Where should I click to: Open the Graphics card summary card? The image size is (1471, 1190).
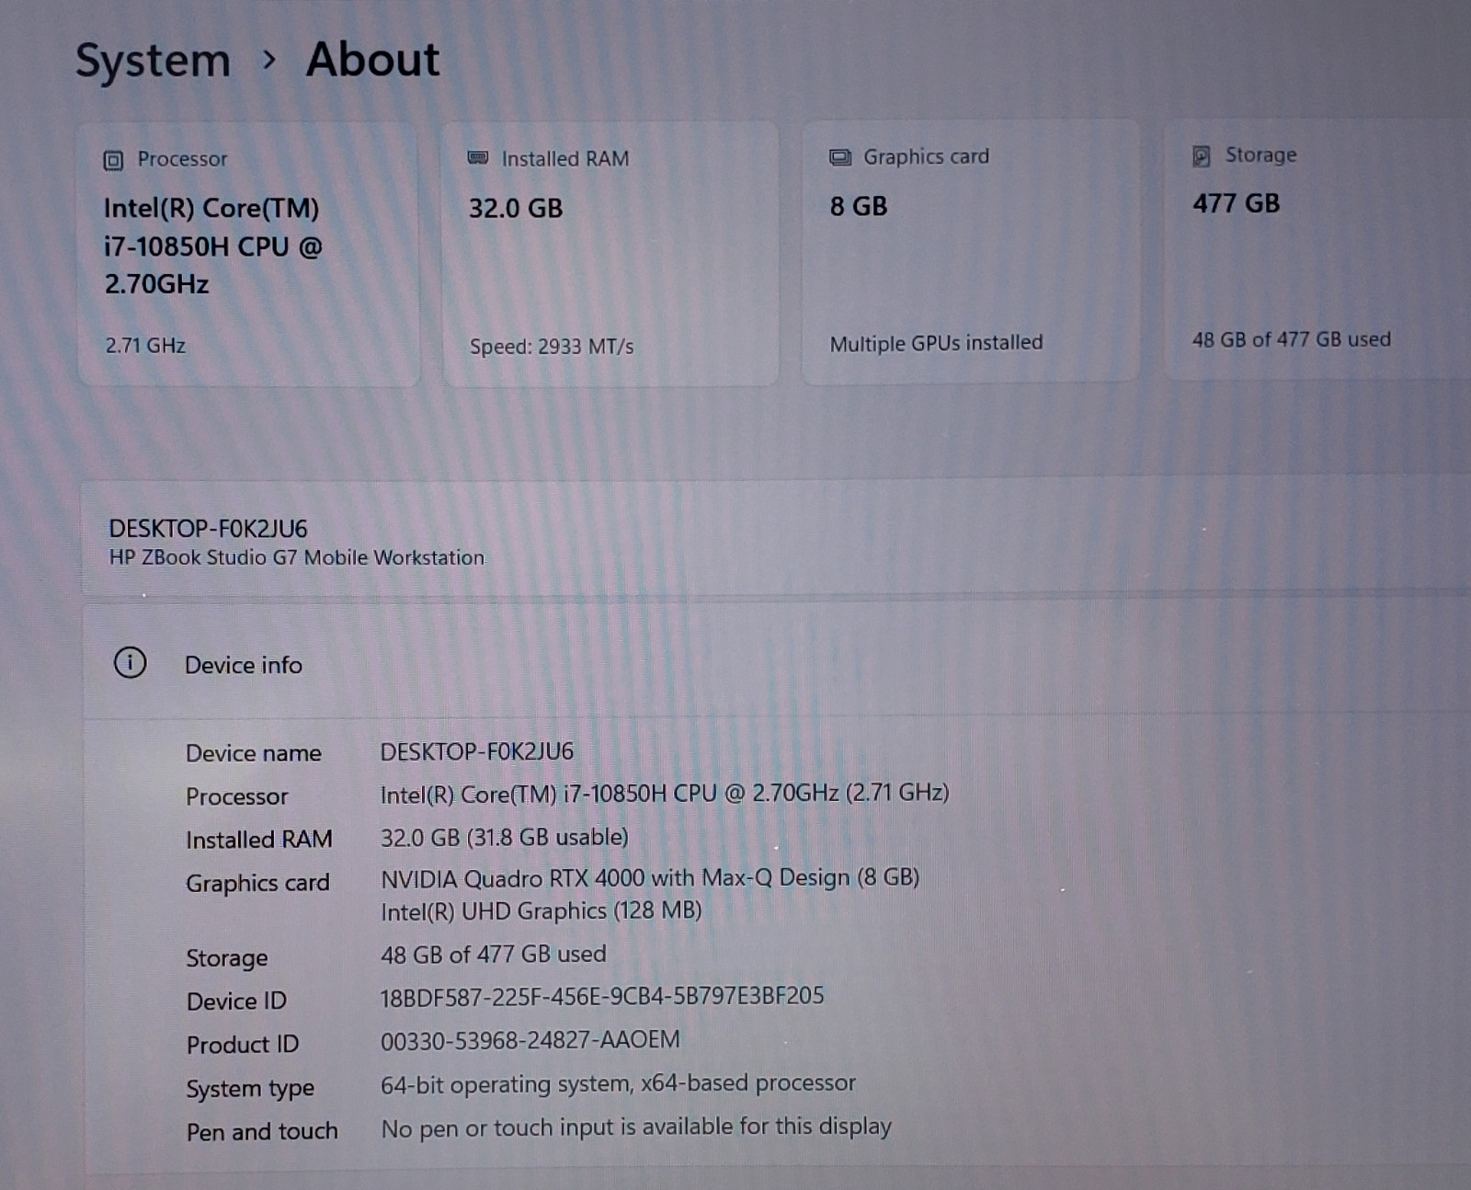(971, 251)
